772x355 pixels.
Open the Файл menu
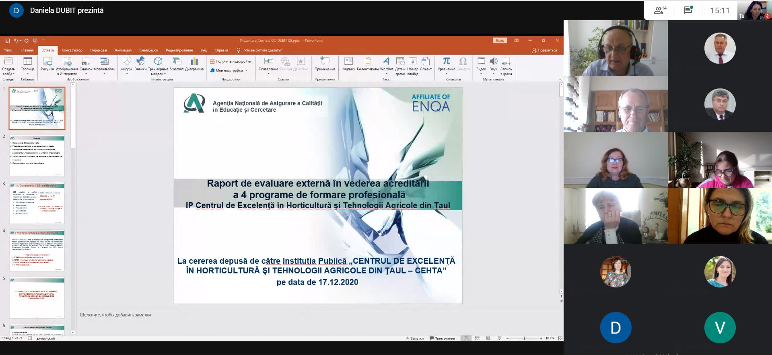(x=8, y=50)
